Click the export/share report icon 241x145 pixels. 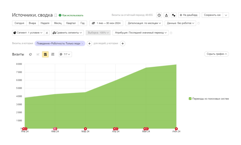[166, 15]
